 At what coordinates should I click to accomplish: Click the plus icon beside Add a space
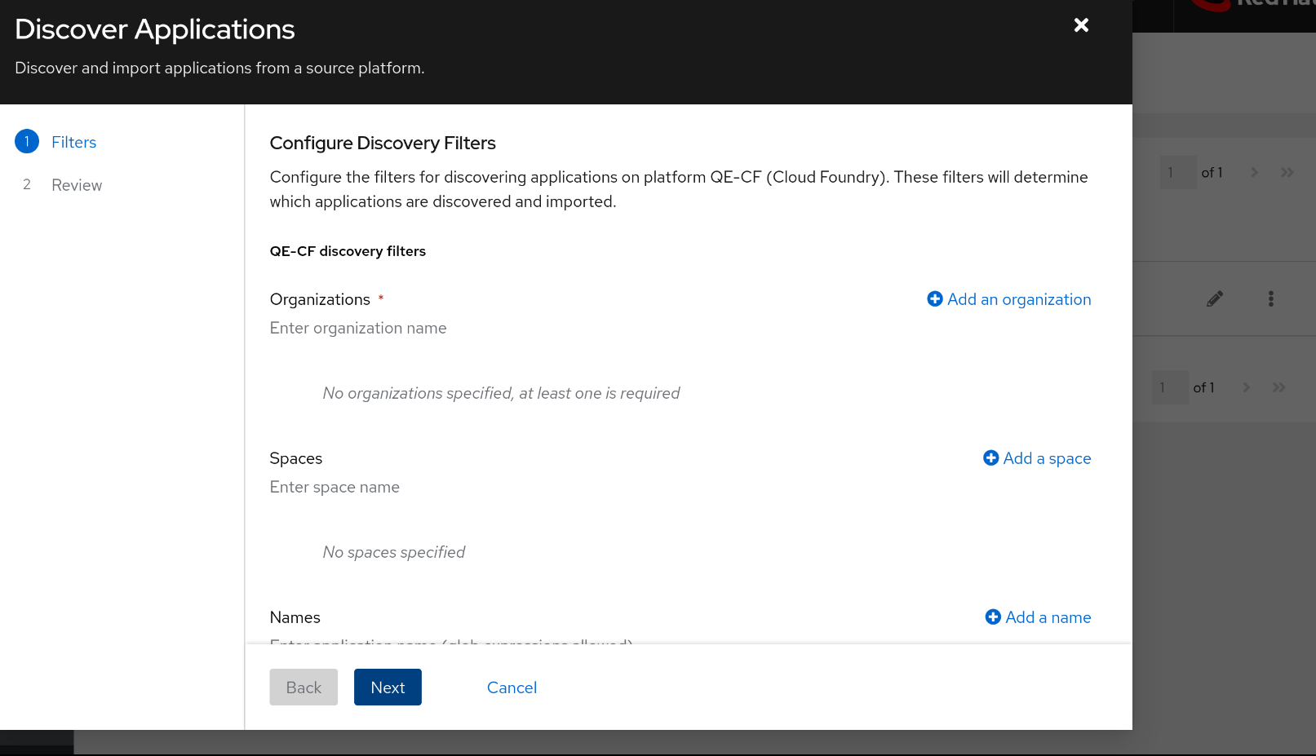991,458
